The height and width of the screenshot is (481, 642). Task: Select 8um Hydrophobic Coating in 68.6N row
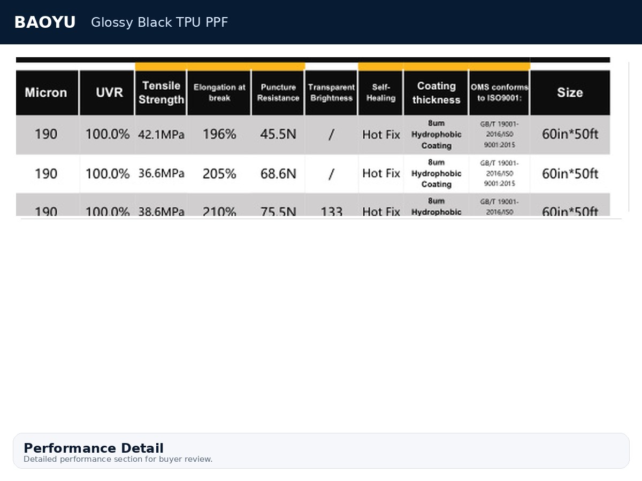[x=436, y=173]
